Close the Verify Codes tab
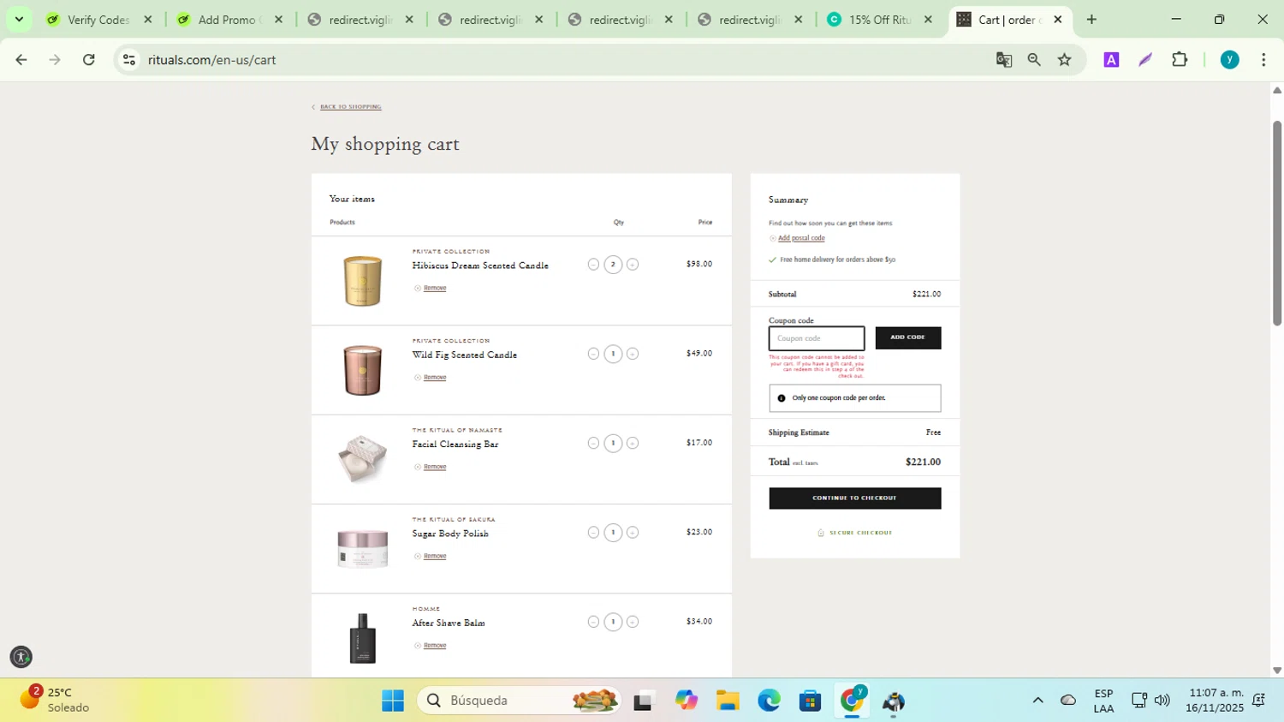The height and width of the screenshot is (722, 1284). click(148, 19)
